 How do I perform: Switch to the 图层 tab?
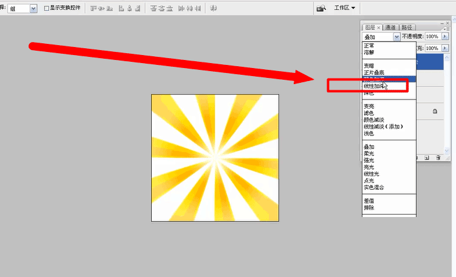pyautogui.click(x=370, y=27)
